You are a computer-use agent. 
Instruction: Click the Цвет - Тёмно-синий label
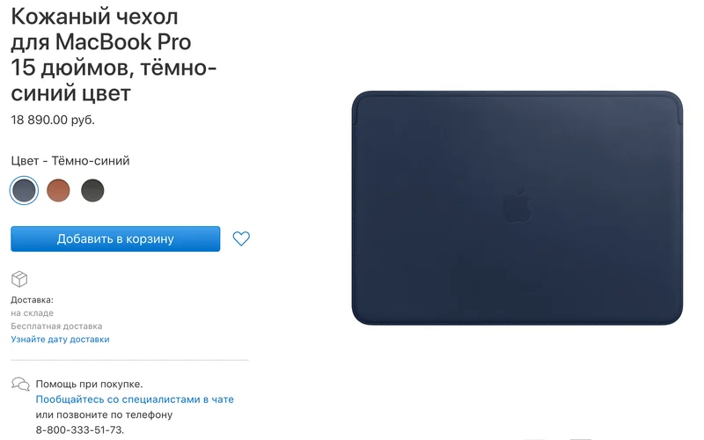70,161
